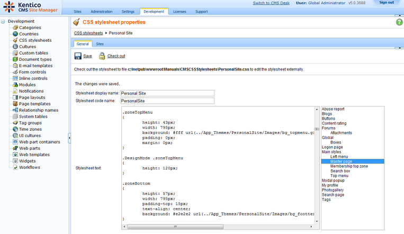Click the Page layouts icon
The width and height of the screenshot is (404, 234).
[15, 97]
